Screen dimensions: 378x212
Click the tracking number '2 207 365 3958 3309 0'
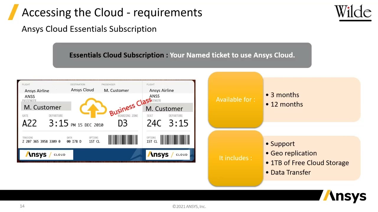tap(41, 142)
